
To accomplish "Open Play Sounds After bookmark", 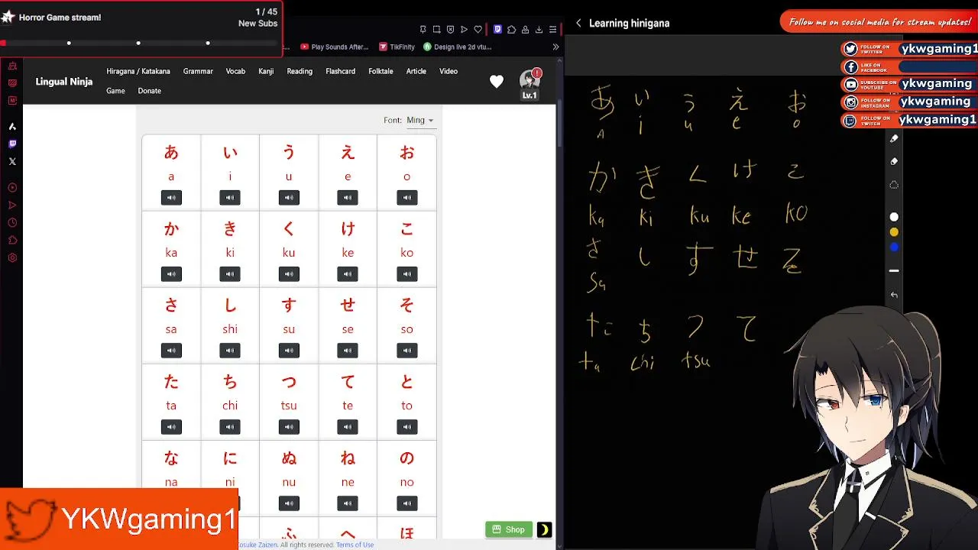I will point(335,47).
